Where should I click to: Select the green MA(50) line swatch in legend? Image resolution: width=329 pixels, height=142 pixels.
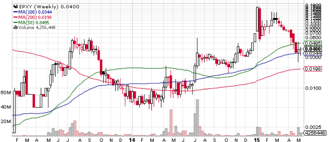tap(16, 22)
